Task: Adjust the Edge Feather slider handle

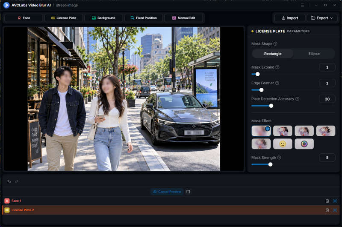Action: click(x=261, y=90)
